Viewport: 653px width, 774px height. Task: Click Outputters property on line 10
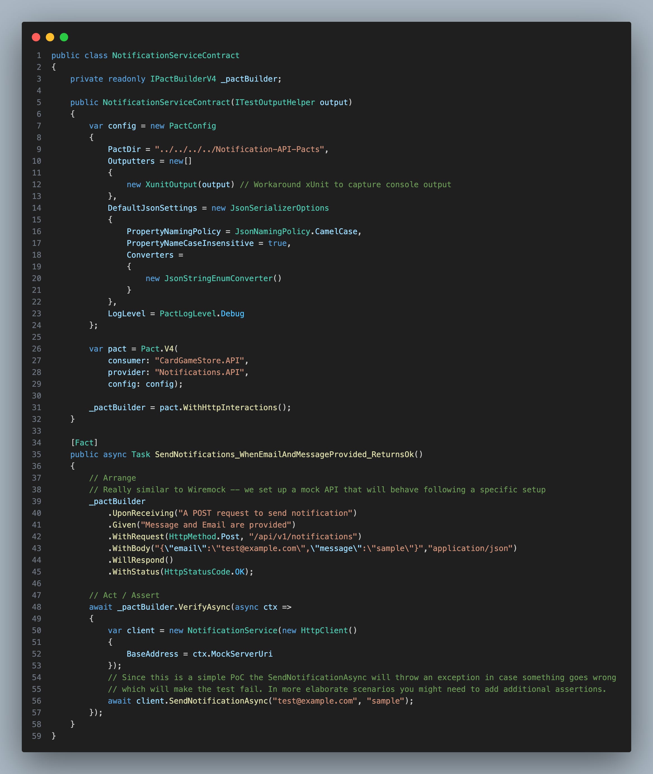(131, 161)
